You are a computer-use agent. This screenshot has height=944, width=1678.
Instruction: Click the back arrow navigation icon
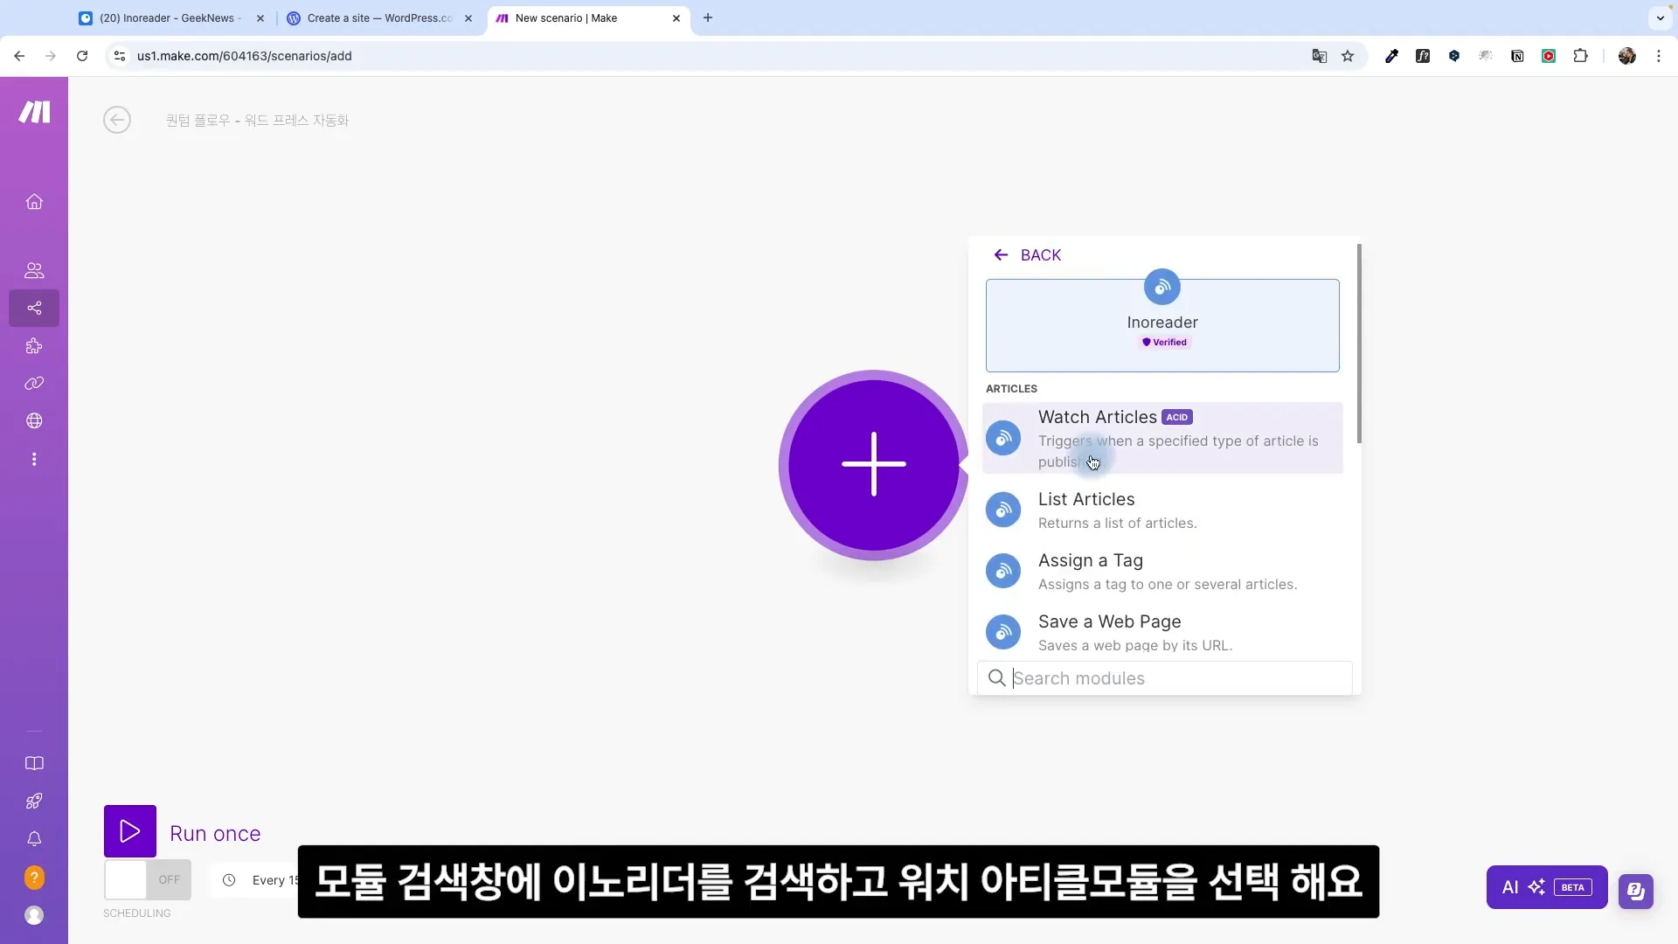coord(998,254)
